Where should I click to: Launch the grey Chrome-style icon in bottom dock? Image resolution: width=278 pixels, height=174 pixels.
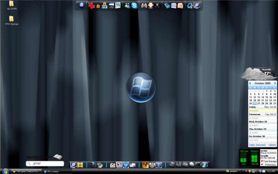[100, 165]
